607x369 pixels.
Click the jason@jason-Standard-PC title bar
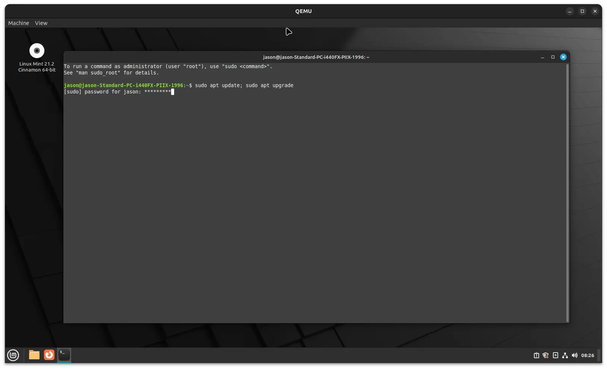point(315,57)
